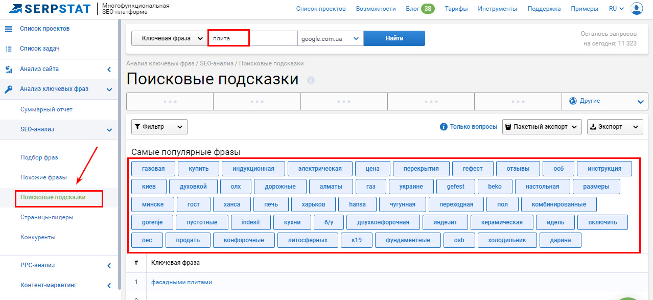Open Примеры in top navigation

pos(585,9)
